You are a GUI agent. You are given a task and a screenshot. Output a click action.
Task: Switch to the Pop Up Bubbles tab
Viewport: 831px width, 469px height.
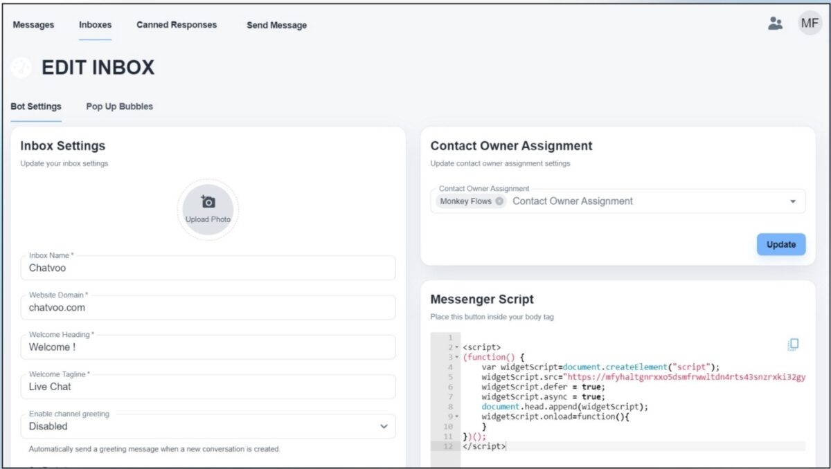(118, 107)
